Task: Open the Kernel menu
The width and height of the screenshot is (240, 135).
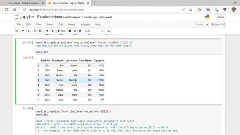Action: tap(72, 24)
